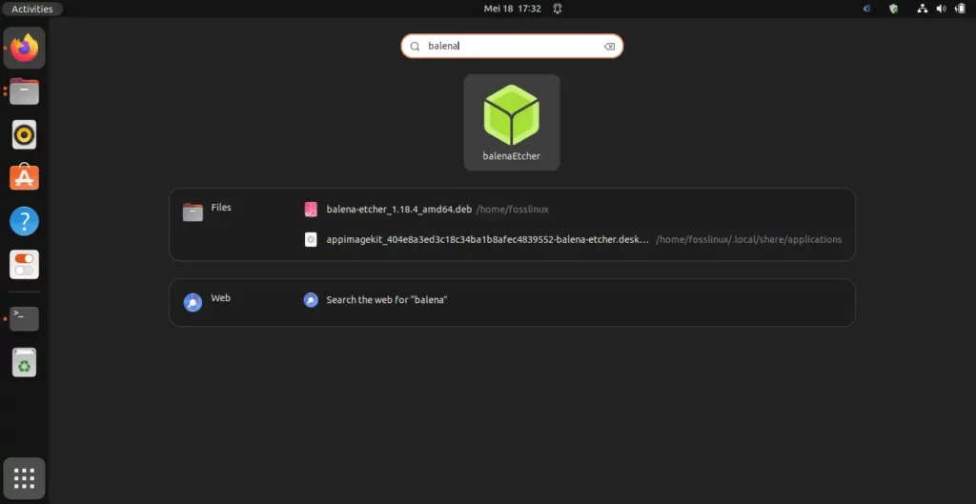
Task: Open Terminal from the dock
Action: coord(24,318)
